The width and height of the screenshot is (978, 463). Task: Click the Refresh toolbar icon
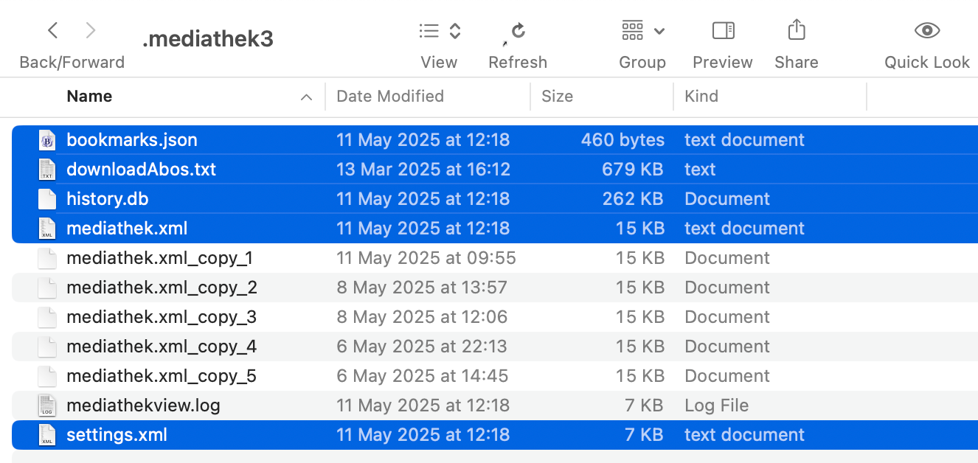pos(519,30)
